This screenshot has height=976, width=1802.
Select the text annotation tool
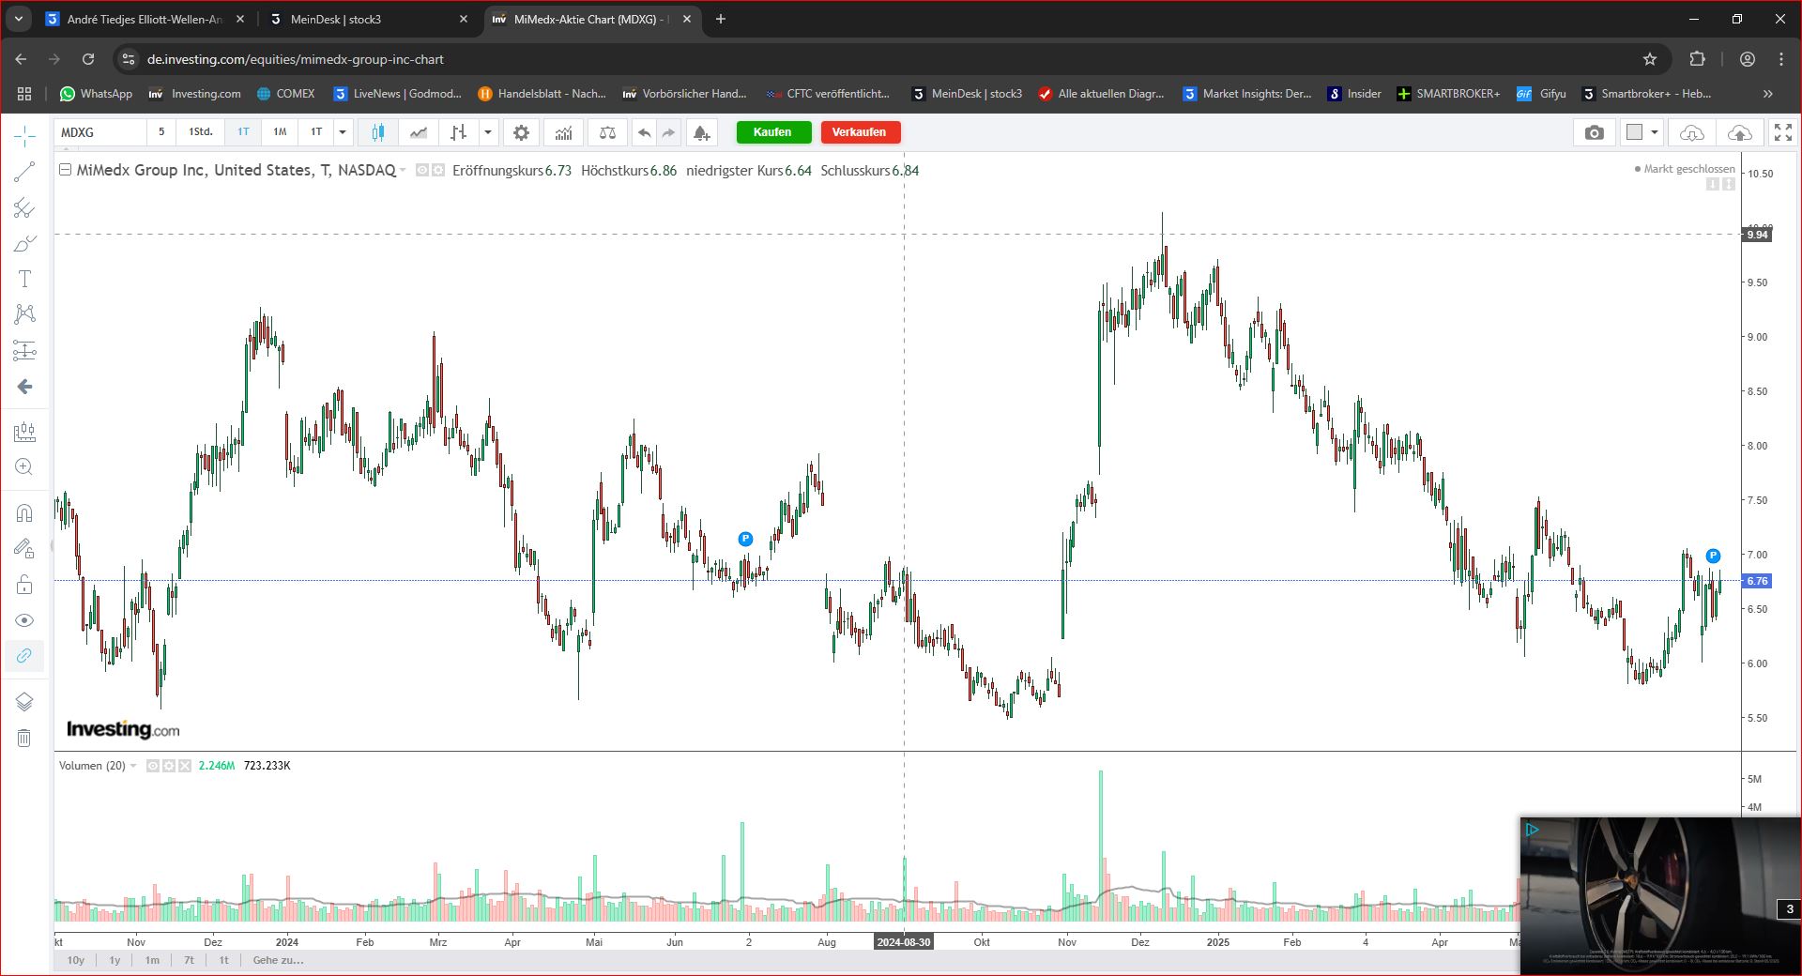tap(24, 279)
